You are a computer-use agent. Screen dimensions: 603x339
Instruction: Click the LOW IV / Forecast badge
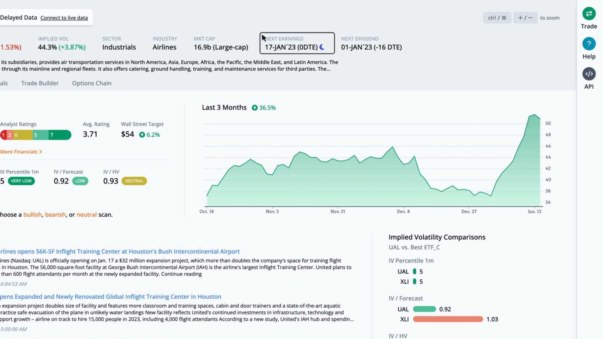click(x=80, y=181)
